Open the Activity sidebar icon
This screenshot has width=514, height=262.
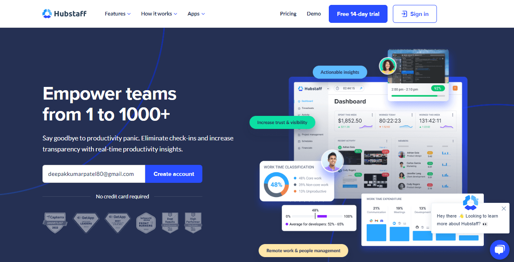click(x=305, y=115)
